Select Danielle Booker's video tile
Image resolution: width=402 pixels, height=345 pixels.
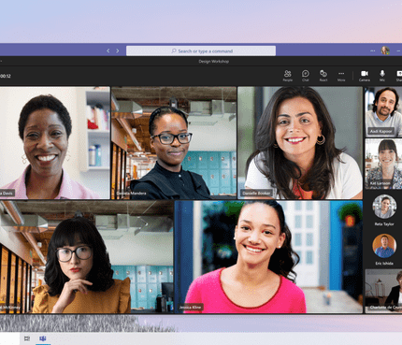coord(300,143)
